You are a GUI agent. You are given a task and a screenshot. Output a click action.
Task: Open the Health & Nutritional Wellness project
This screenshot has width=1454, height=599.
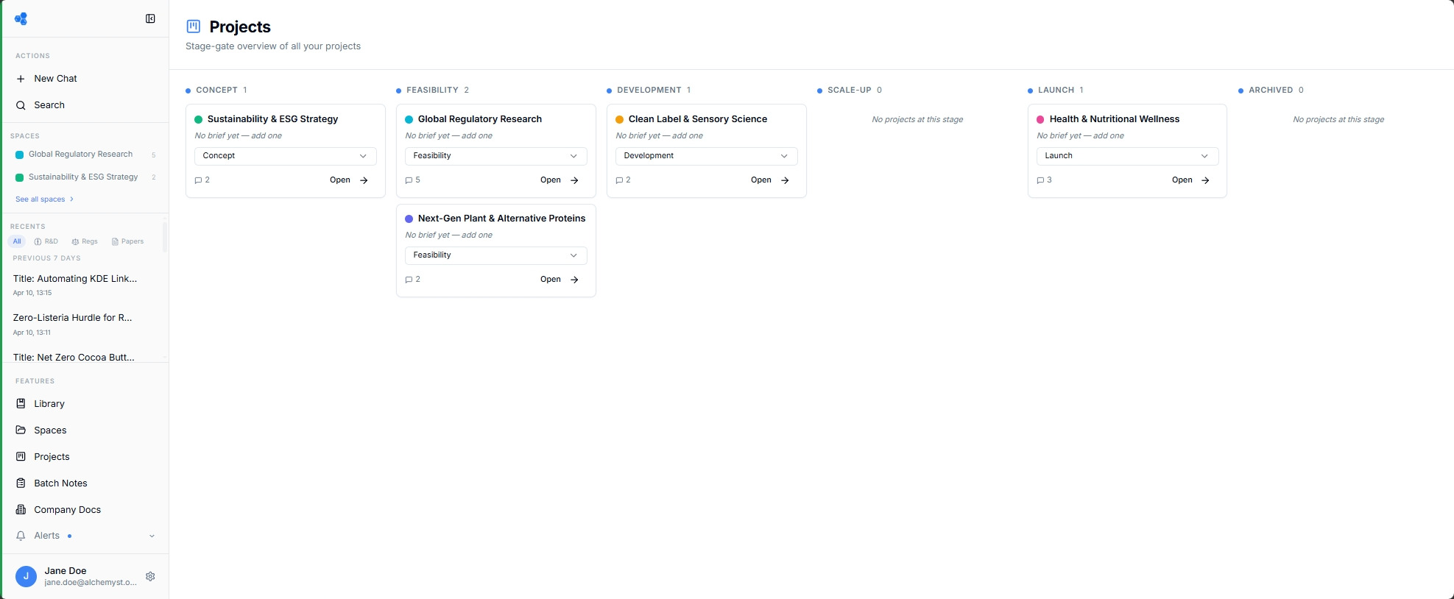coord(1191,180)
